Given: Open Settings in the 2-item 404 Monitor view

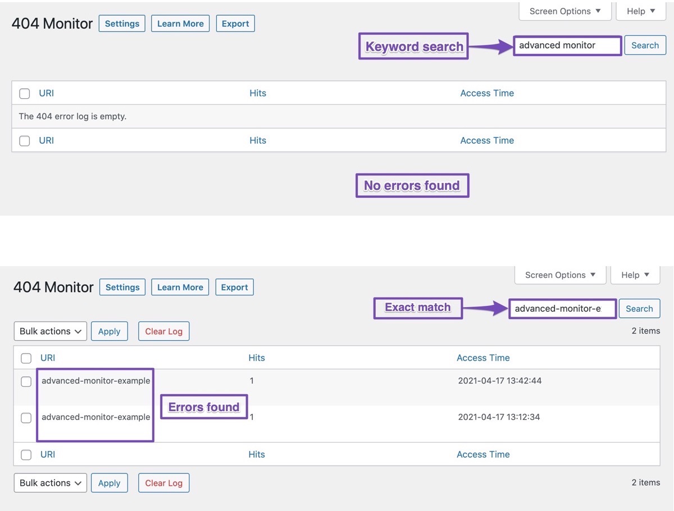Looking at the screenshot, I should tap(122, 287).
